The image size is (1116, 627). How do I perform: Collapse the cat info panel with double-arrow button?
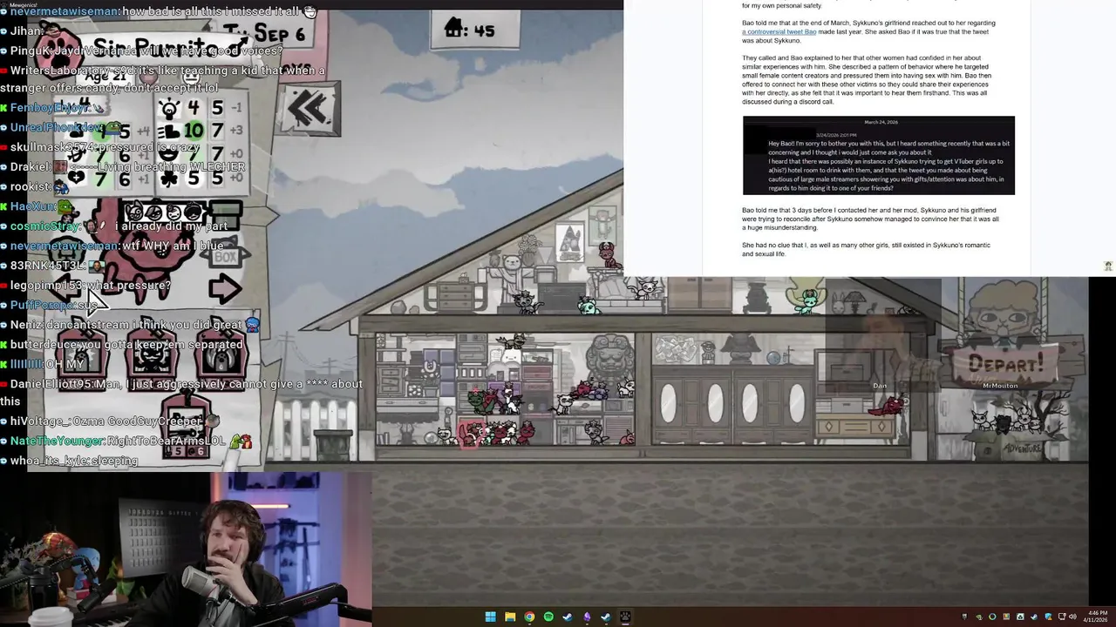[x=310, y=109]
